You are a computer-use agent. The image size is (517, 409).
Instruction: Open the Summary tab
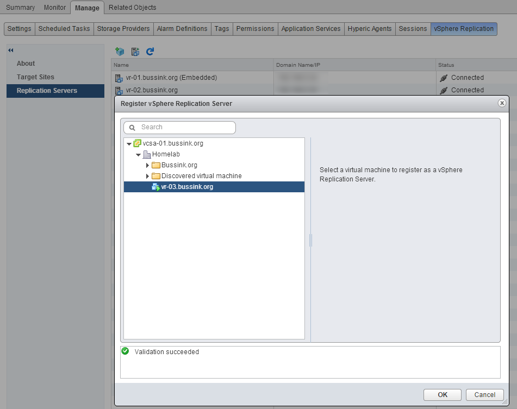click(x=21, y=7)
